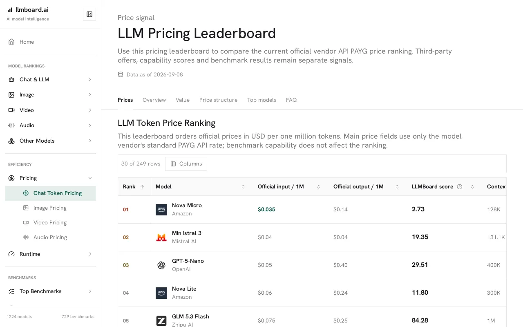This screenshot has height=327, width=523.
Task: Click the 84.28 score value
Action: pyautogui.click(x=420, y=320)
